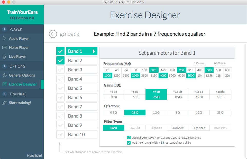
Task: Click the no-change percent value 33
Action: pos(162,143)
